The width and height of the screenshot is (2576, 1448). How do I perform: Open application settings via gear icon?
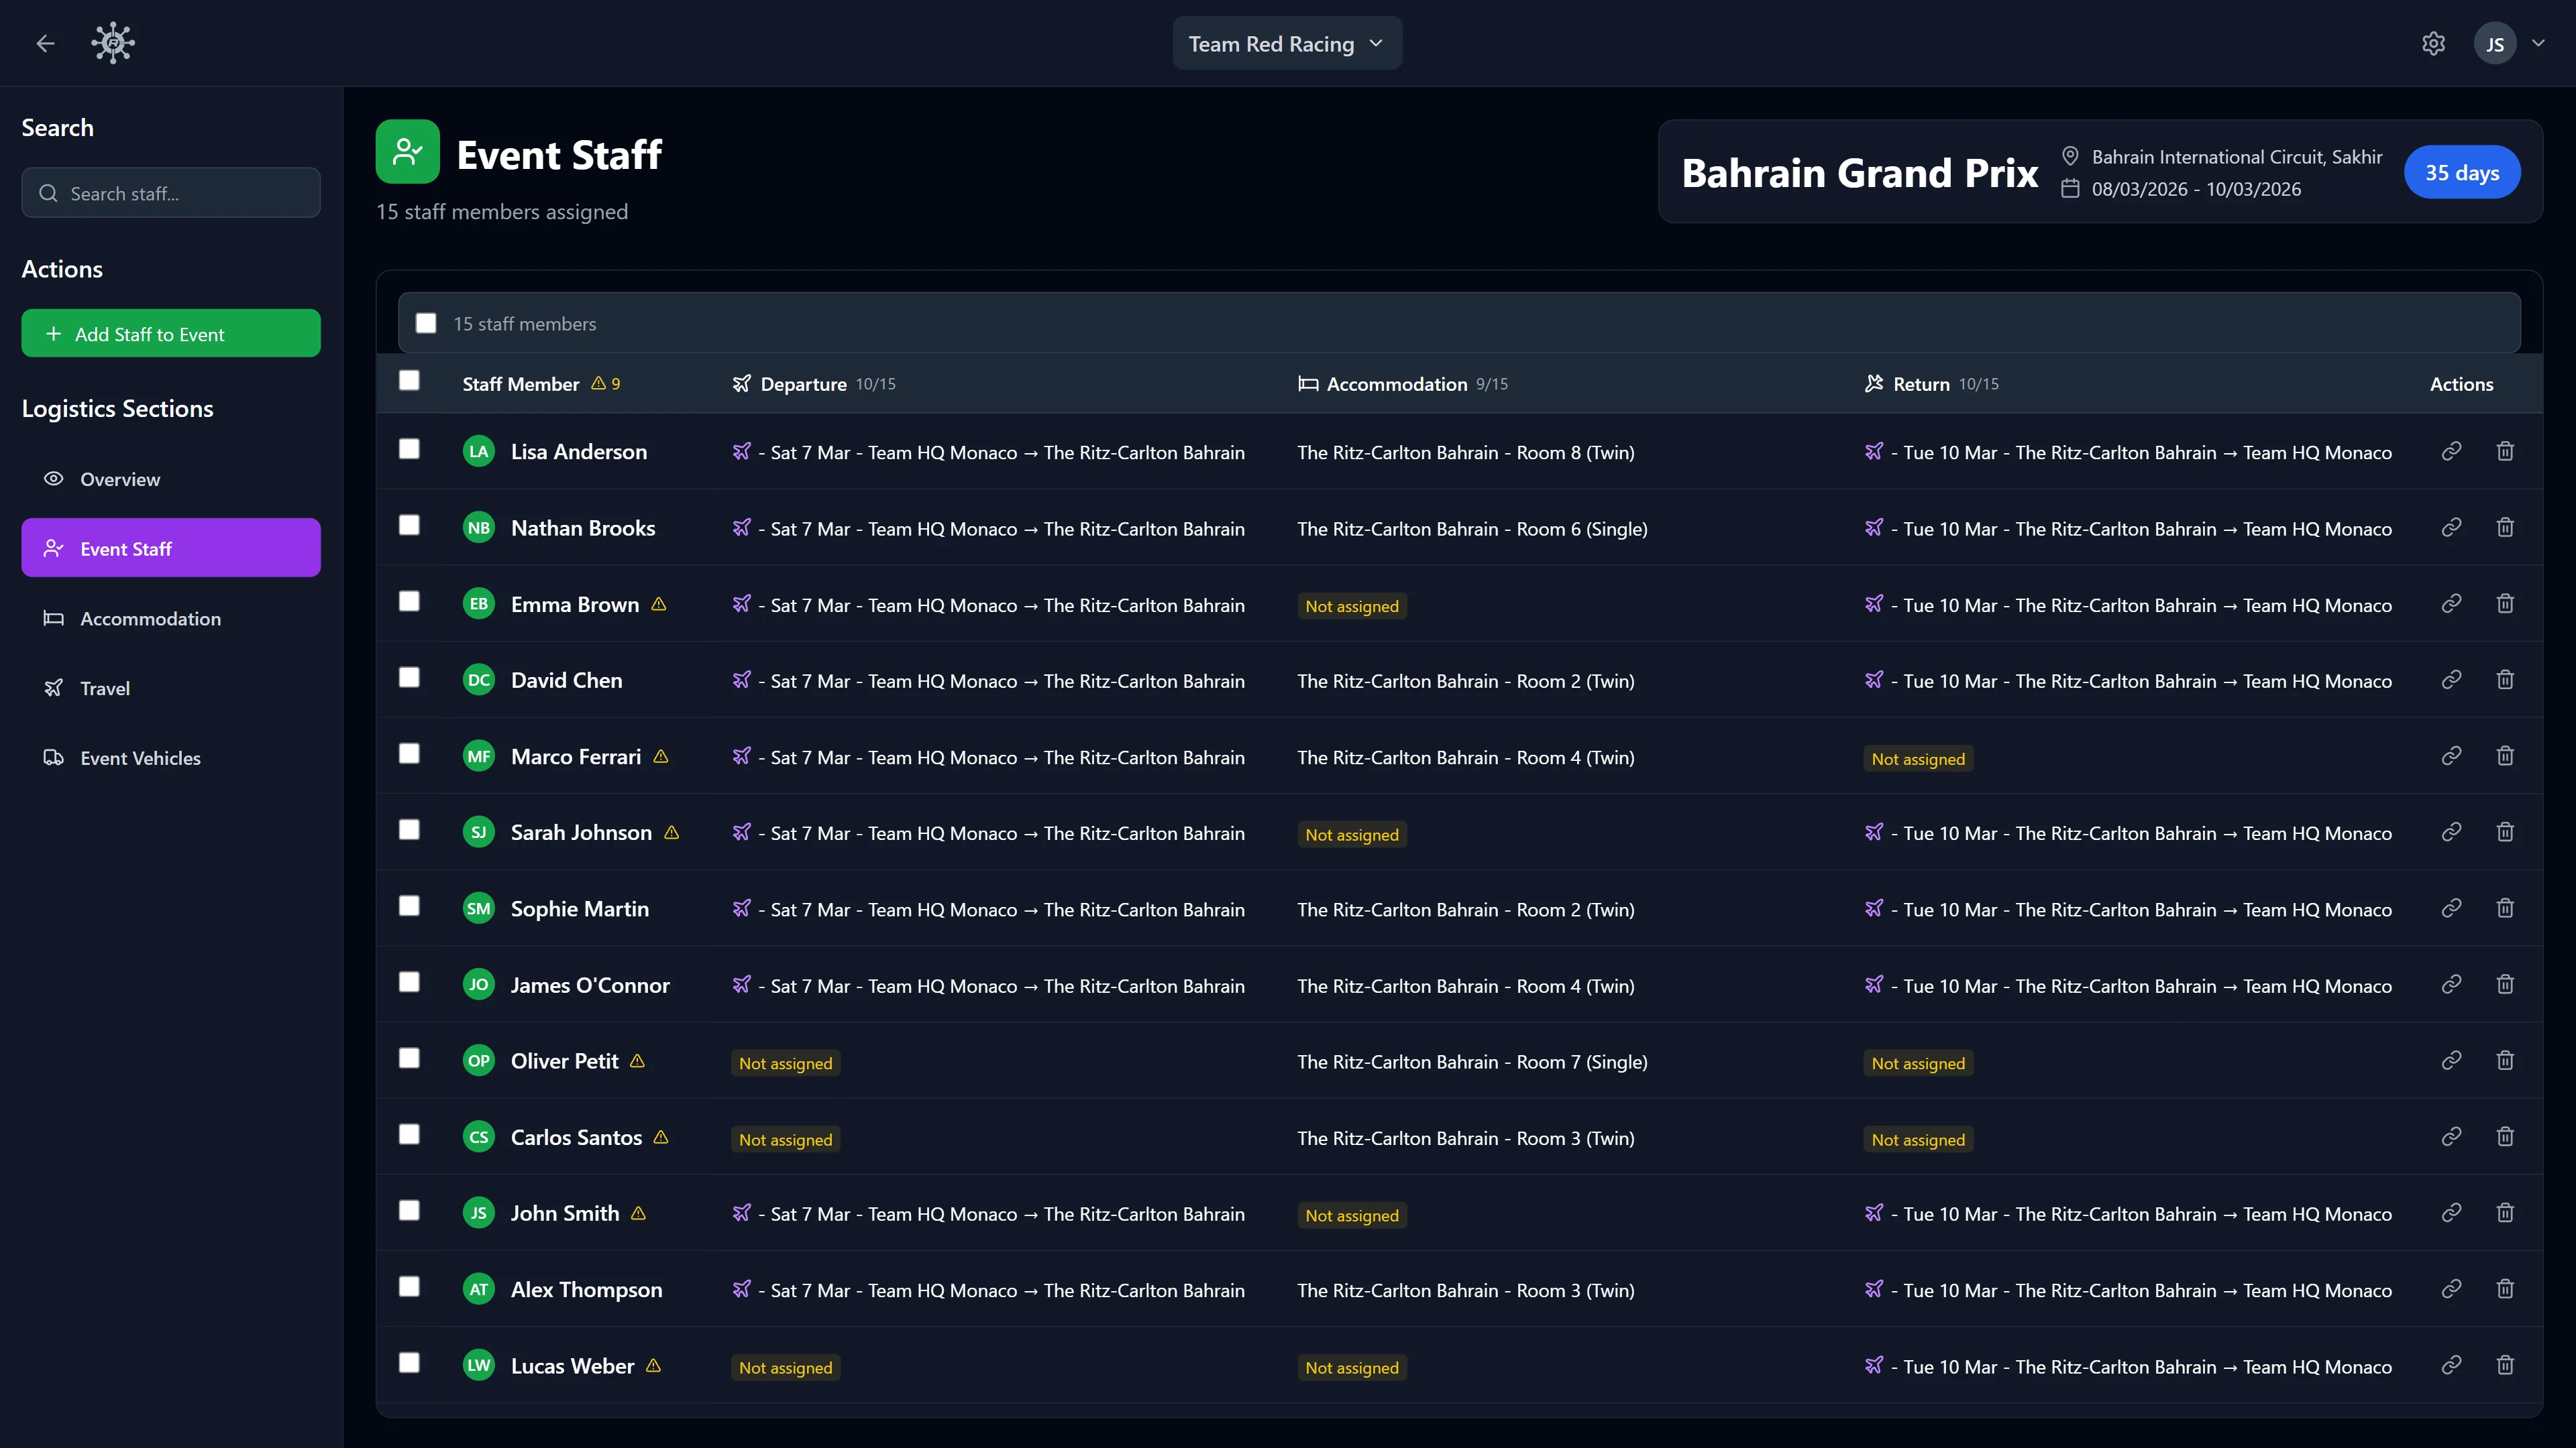pyautogui.click(x=2433, y=43)
